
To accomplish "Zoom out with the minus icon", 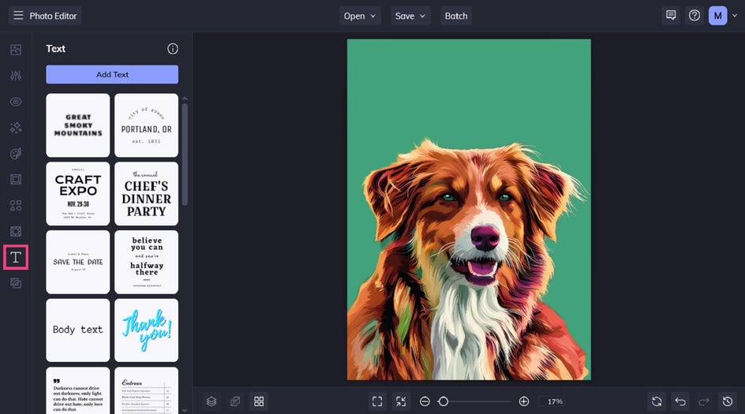I will click(425, 401).
